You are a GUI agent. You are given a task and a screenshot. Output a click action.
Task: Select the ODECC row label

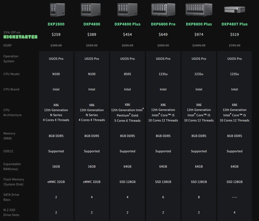point(8,151)
